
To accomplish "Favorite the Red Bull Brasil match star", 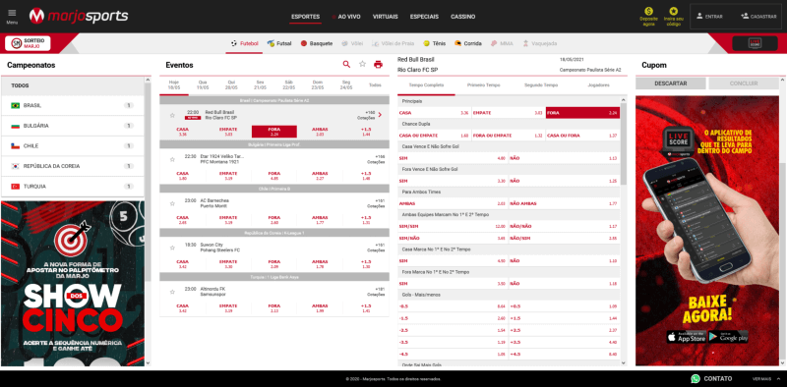I will [172, 115].
